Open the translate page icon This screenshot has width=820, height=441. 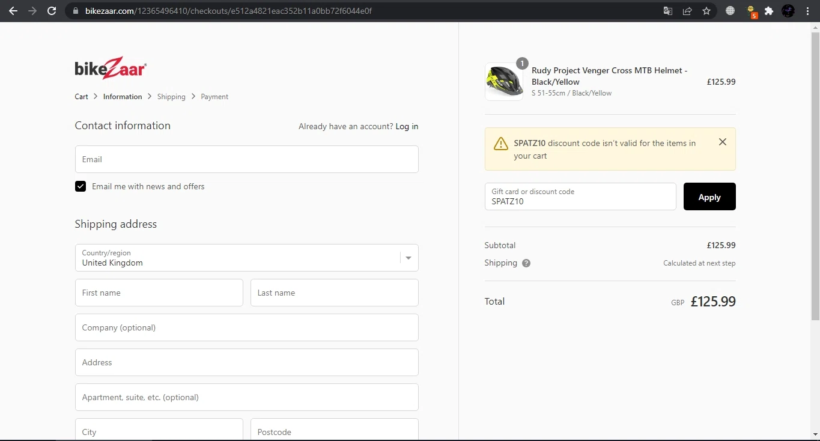(667, 11)
